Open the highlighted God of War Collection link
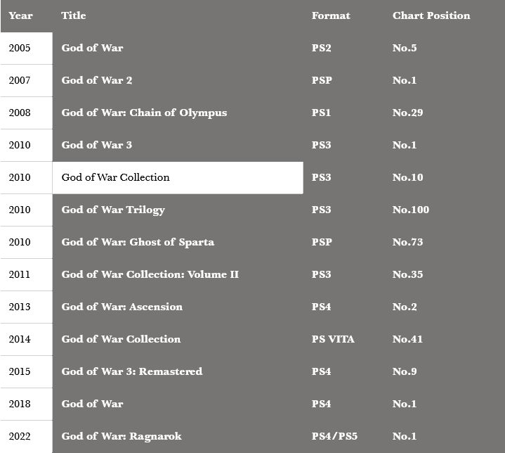Viewport: 505px width, 453px height. [x=115, y=177]
